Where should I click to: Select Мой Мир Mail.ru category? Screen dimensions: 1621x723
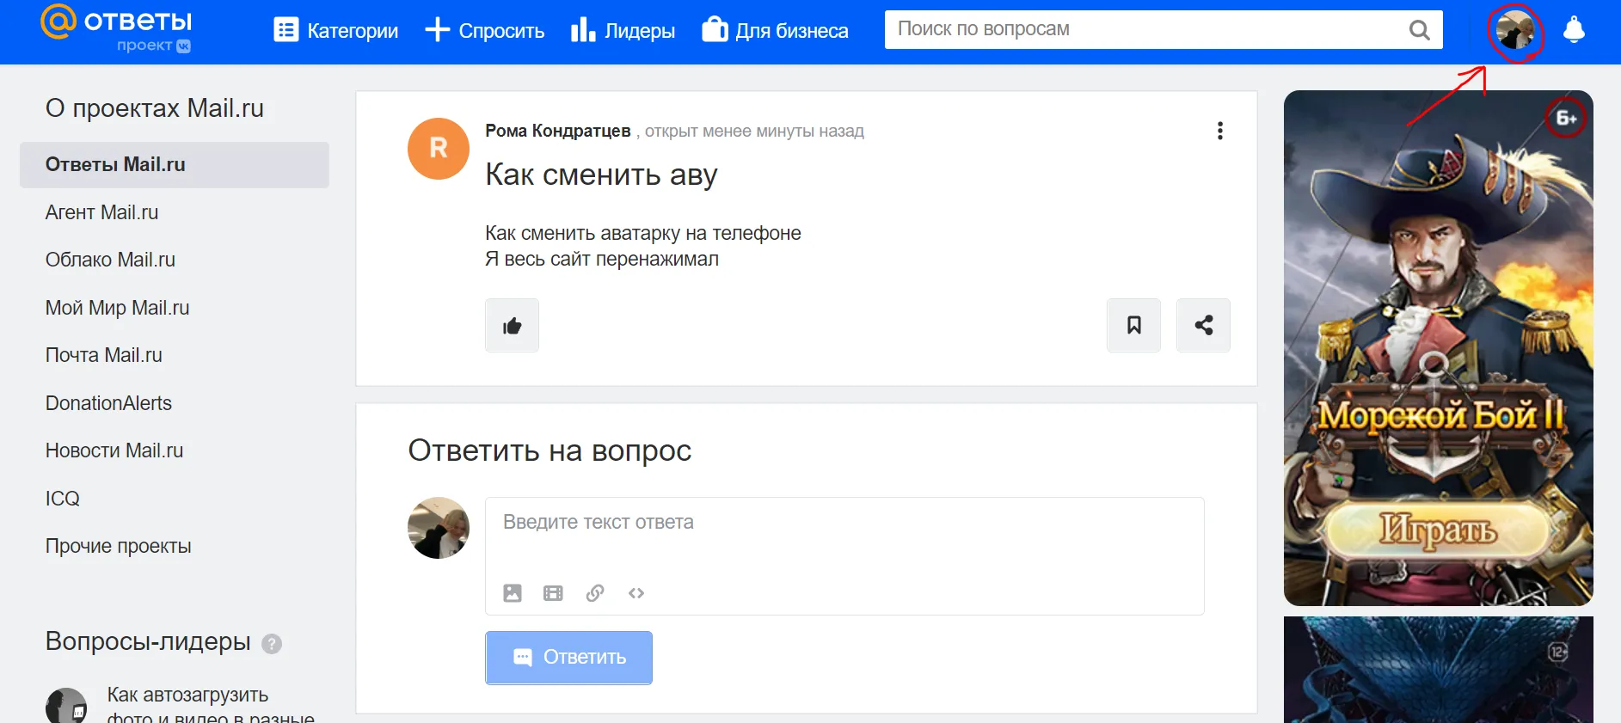pos(117,308)
